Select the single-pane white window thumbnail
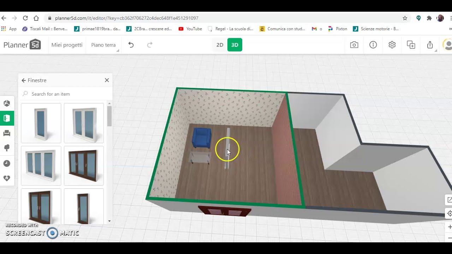452x254 pixels. (41, 123)
